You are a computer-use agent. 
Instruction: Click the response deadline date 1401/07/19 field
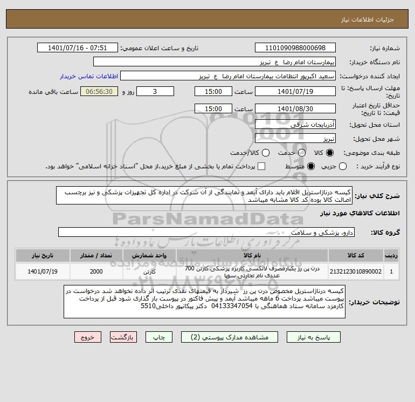point(295,91)
